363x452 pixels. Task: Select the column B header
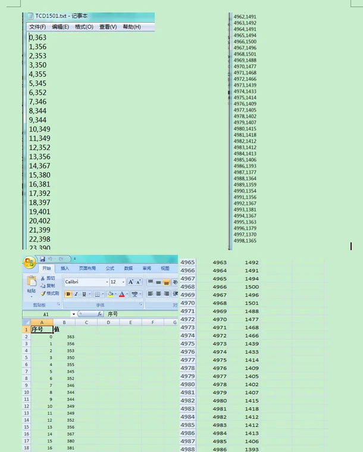coord(64,322)
